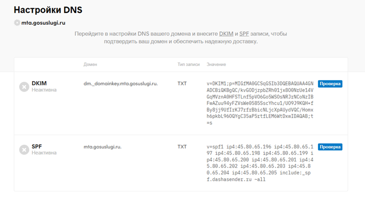The image size is (365, 197).
Task: Select the SPF record value text
Action: (260, 163)
